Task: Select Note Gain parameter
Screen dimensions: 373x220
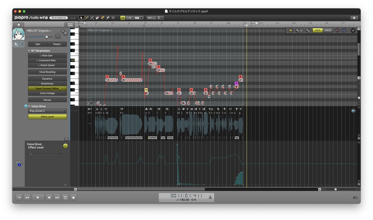Action: [47, 56]
